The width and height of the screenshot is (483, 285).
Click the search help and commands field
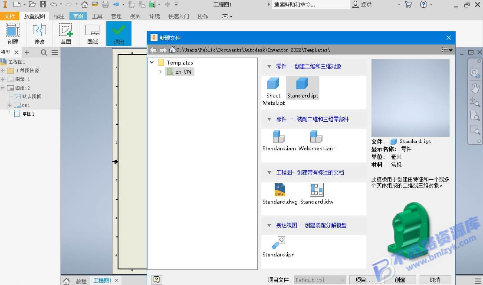click(x=311, y=4)
